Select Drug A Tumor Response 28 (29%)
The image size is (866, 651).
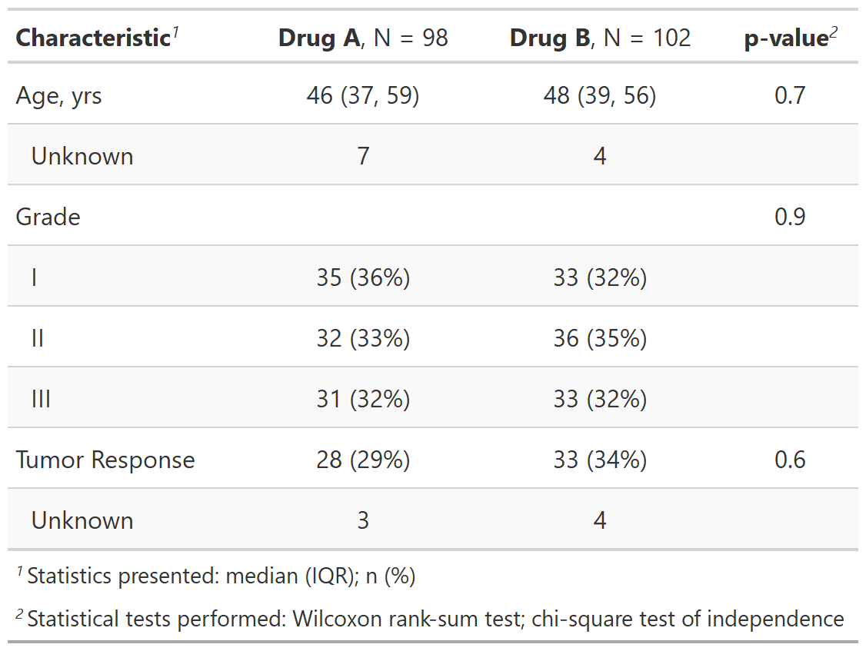(363, 460)
